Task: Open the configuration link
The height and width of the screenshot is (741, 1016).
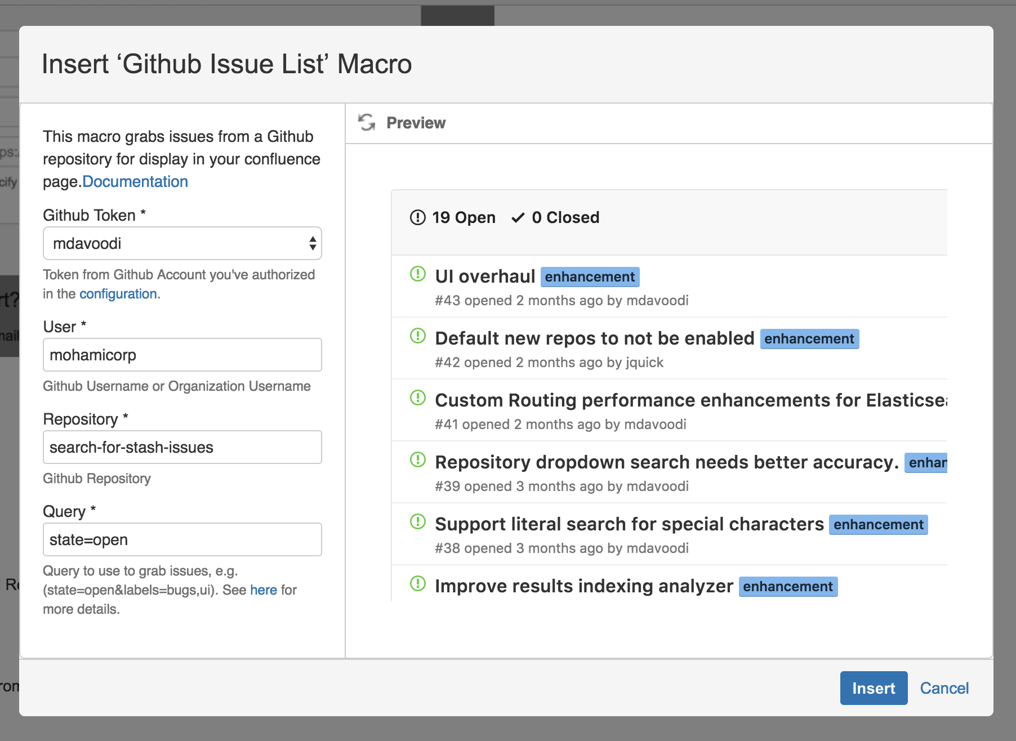Action: pos(118,294)
